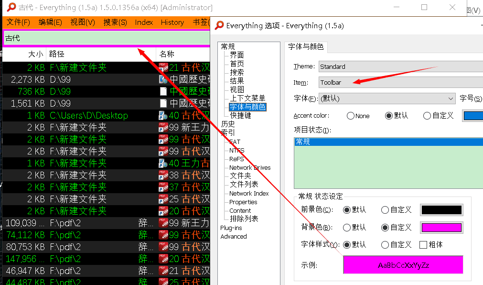Select shortcut icon for the C:\Users\D\Desktop file
Screen dimensions: 483x285
point(163,115)
